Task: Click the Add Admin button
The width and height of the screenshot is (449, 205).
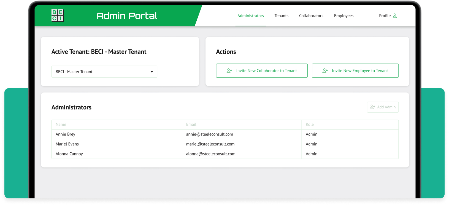Action: [x=383, y=107]
